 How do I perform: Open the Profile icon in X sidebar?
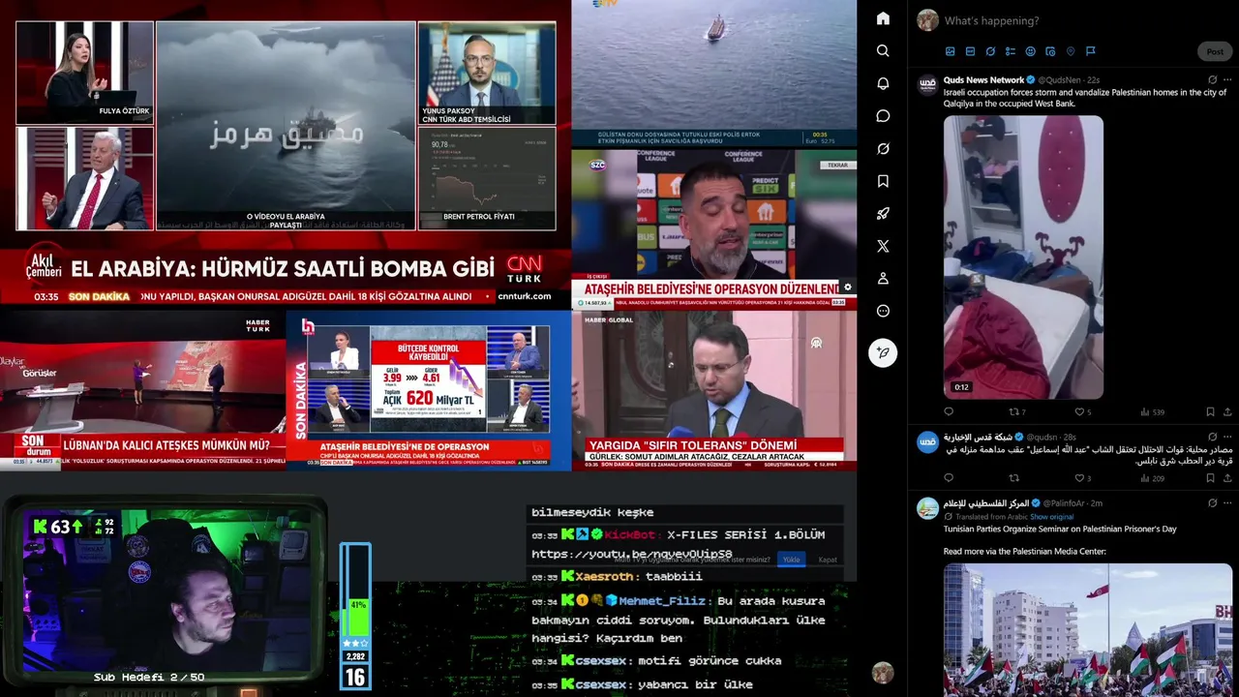pyautogui.click(x=883, y=279)
